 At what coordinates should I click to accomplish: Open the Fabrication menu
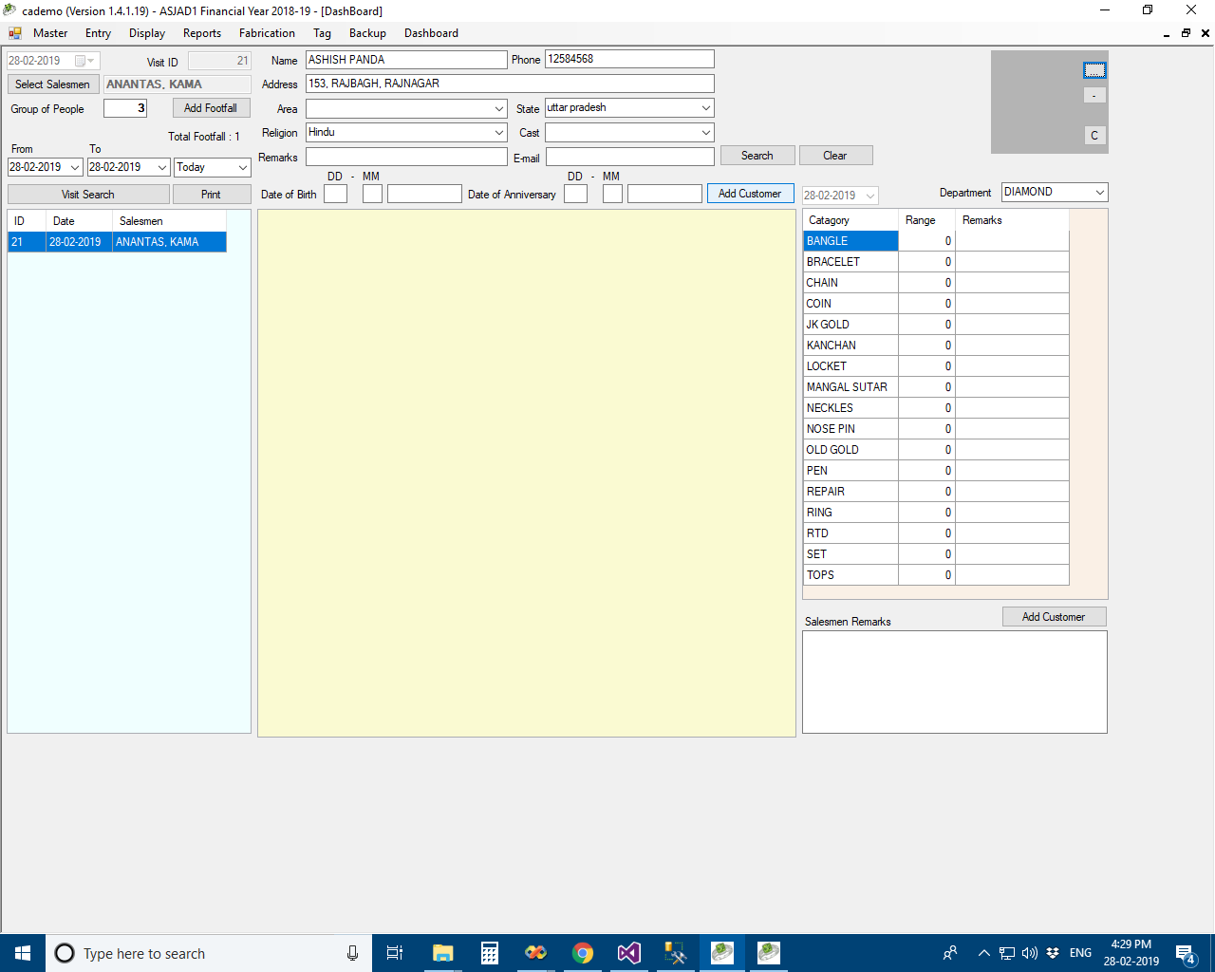[x=267, y=33]
